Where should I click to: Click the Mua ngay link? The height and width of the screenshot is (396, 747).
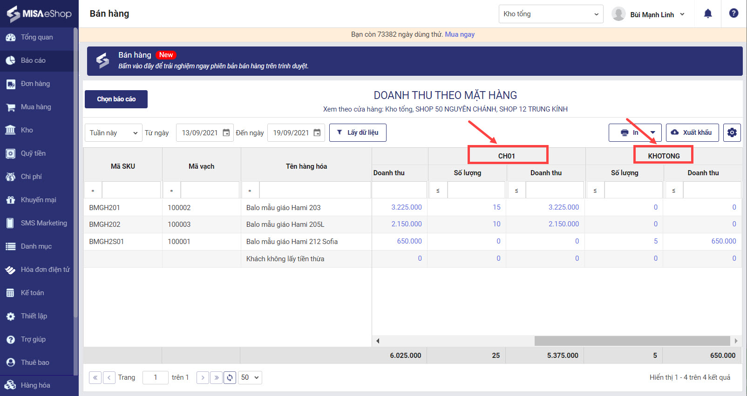tap(460, 34)
